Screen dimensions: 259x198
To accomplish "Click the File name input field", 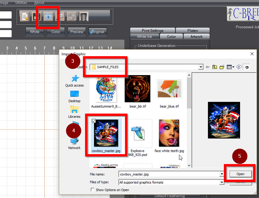I will tap(169, 174).
